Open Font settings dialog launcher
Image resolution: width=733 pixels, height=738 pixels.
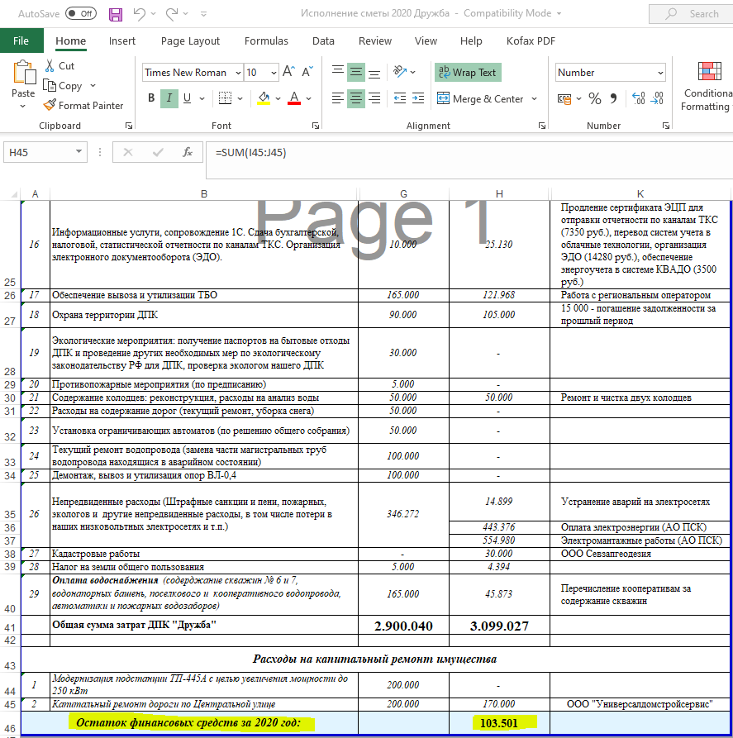316,126
